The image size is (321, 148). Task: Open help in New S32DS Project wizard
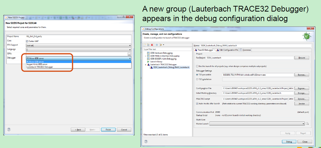[x=9, y=129]
